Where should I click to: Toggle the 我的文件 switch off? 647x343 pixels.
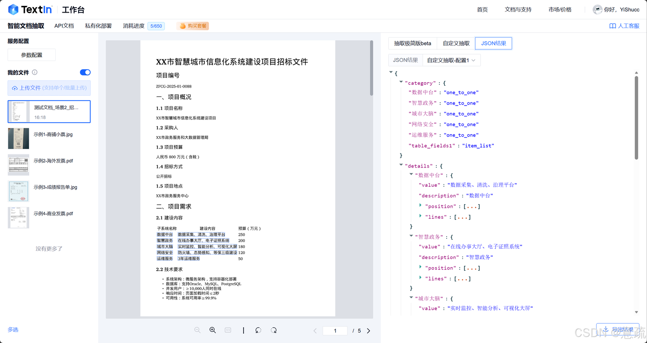[x=85, y=72]
